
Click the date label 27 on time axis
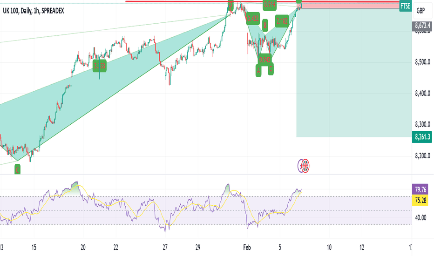(x=165, y=247)
